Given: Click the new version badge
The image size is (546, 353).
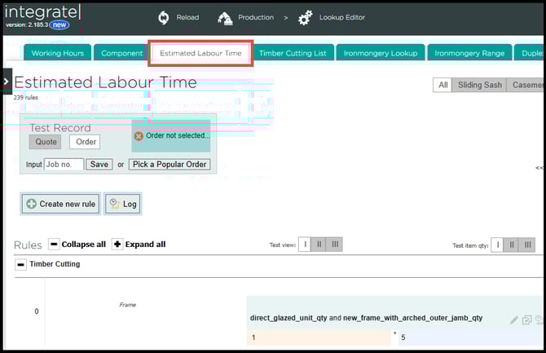Looking at the screenshot, I should click(59, 25).
